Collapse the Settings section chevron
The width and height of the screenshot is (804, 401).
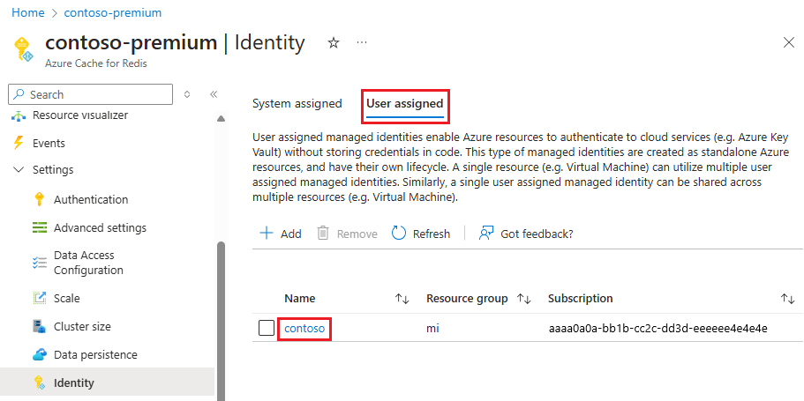(19, 169)
